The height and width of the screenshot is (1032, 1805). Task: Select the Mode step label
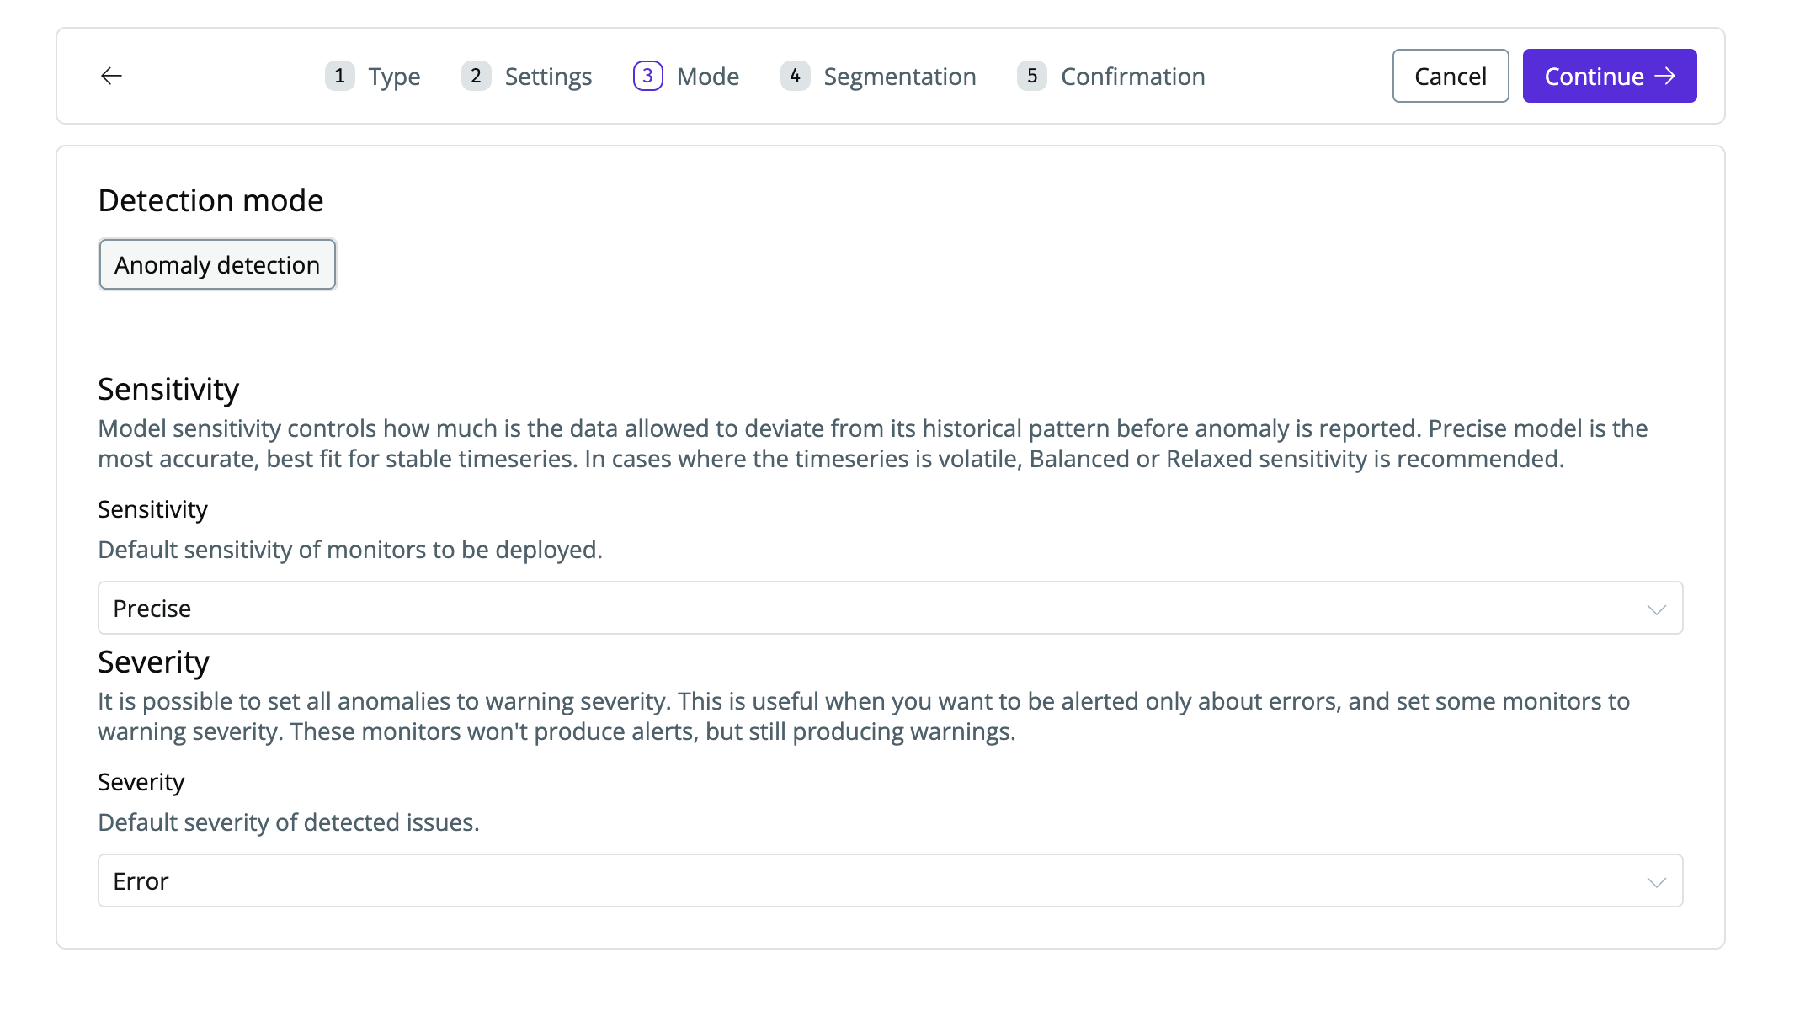[x=707, y=77]
